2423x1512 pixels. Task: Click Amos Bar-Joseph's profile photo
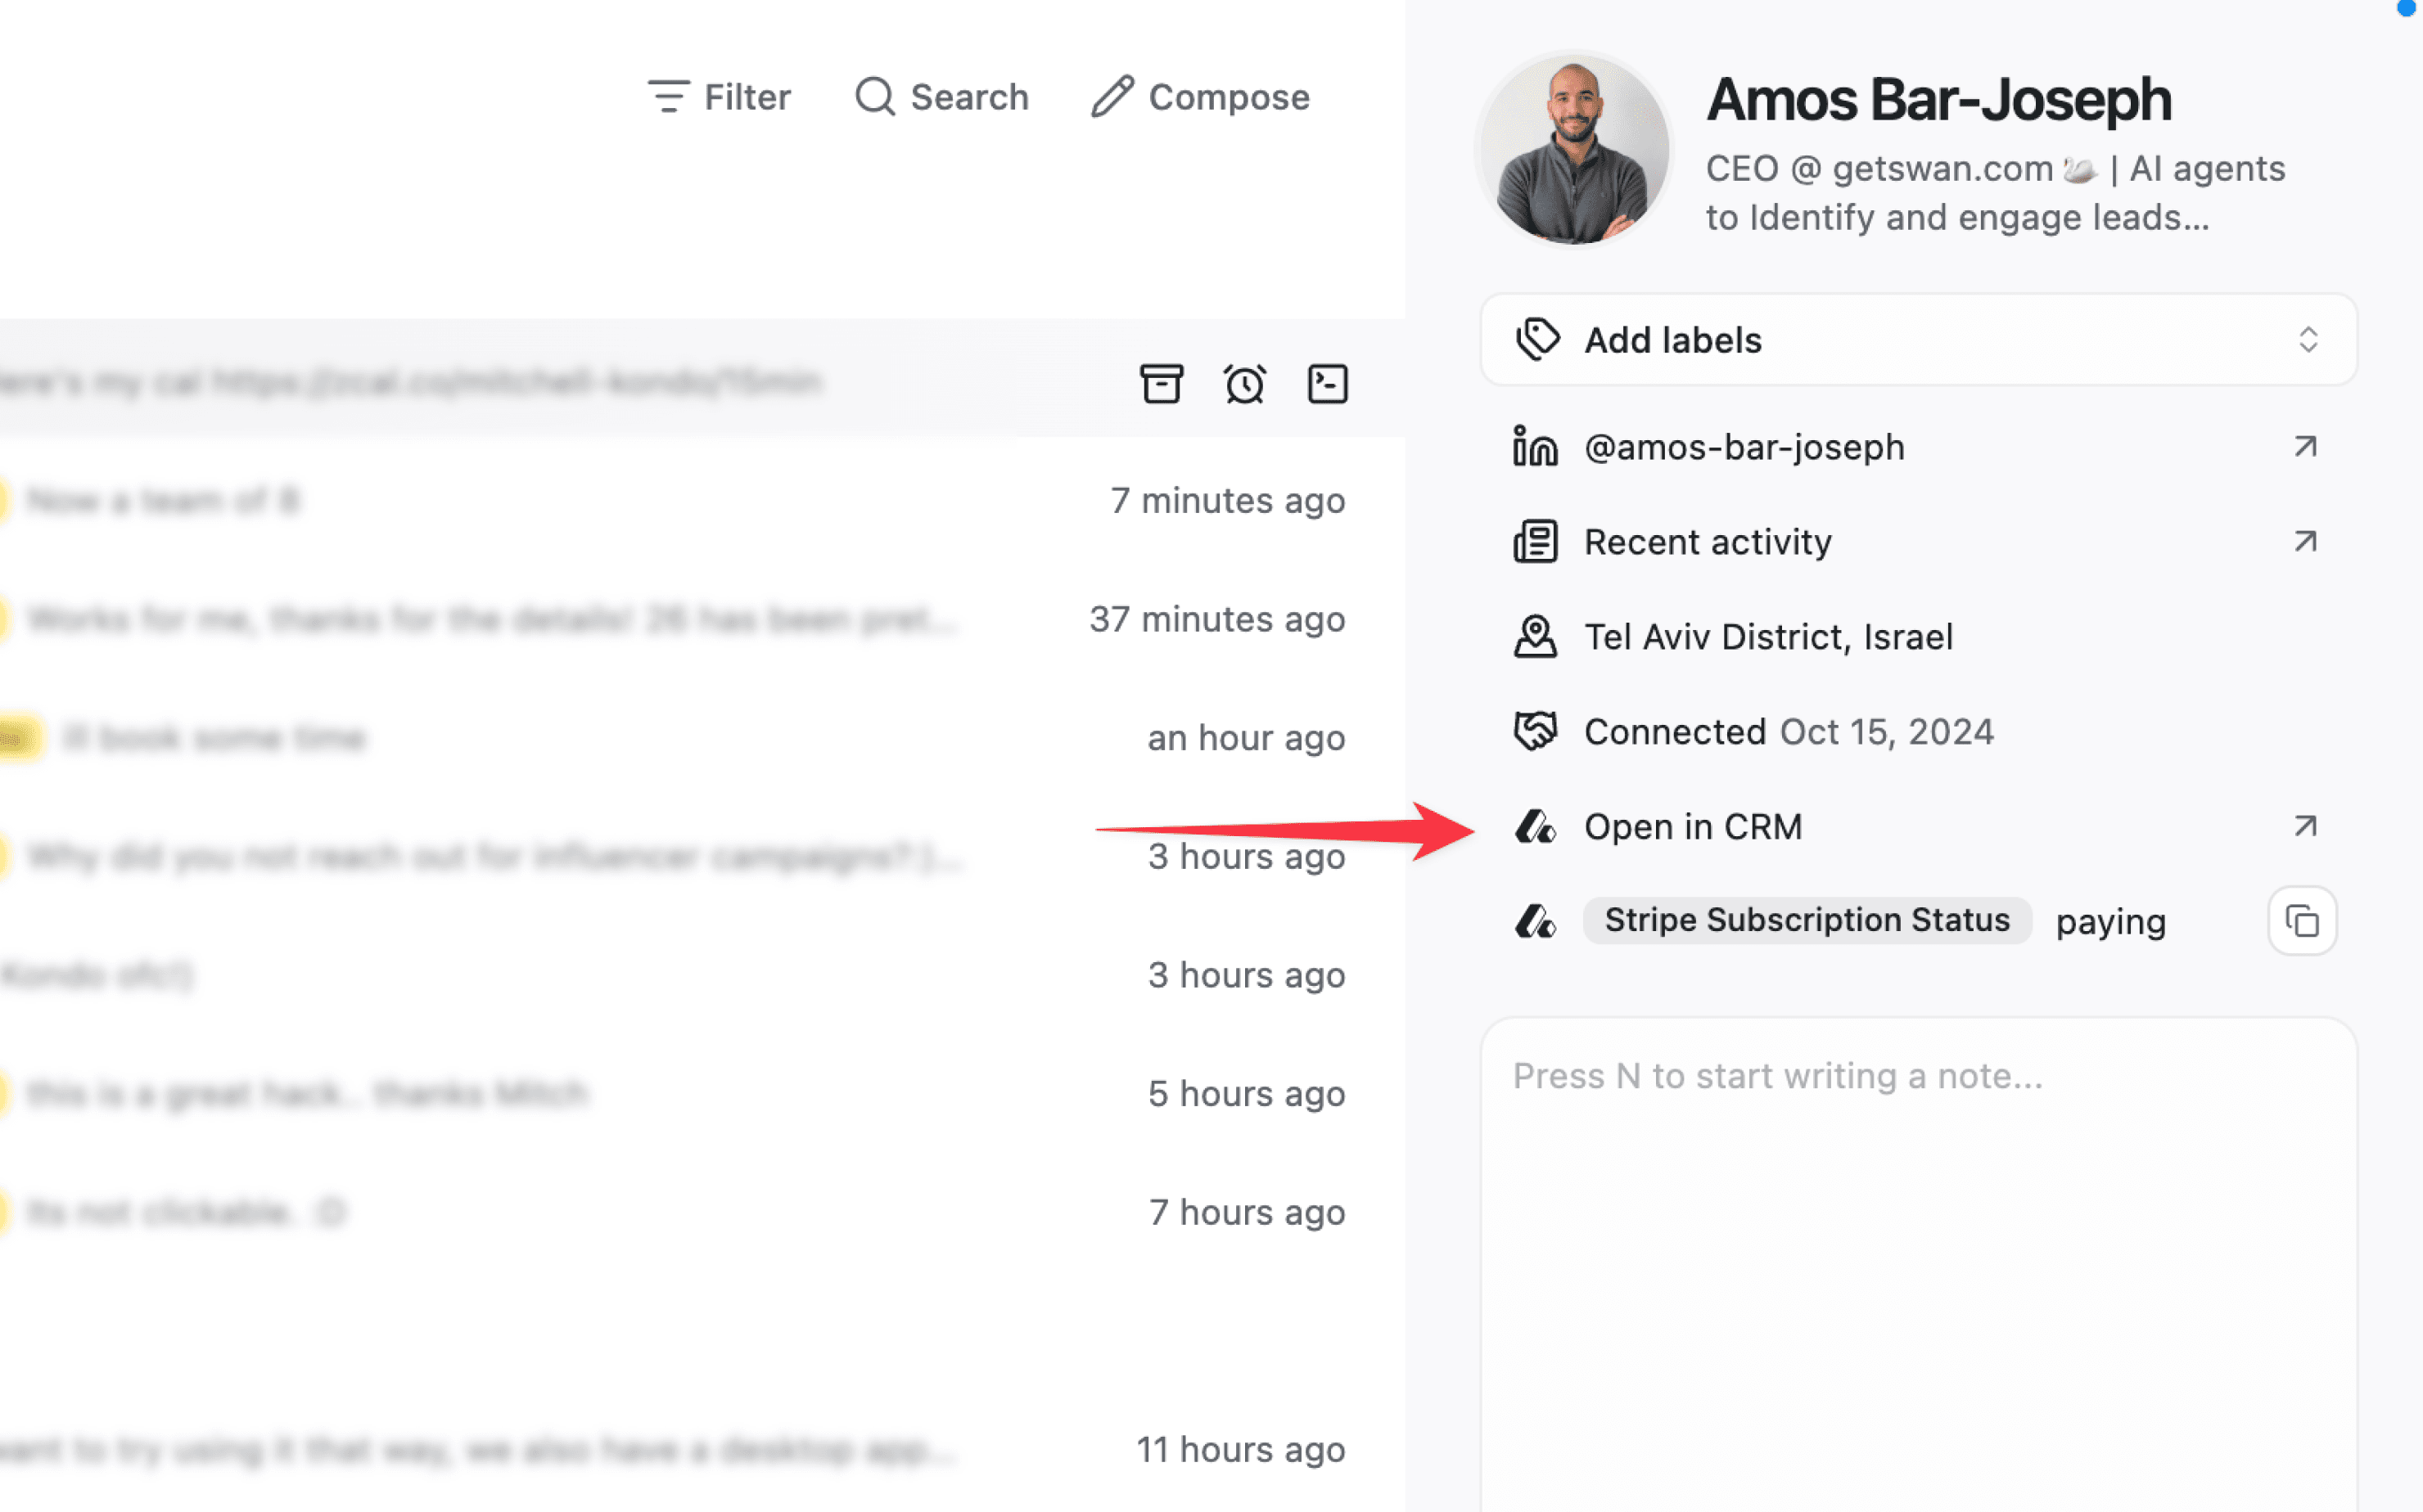[1575, 149]
